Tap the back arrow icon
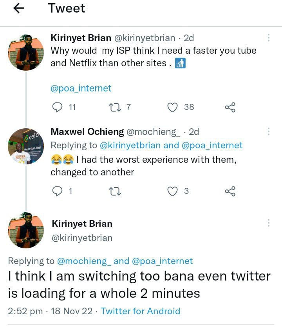This screenshot has width=282, height=328. coord(19,9)
